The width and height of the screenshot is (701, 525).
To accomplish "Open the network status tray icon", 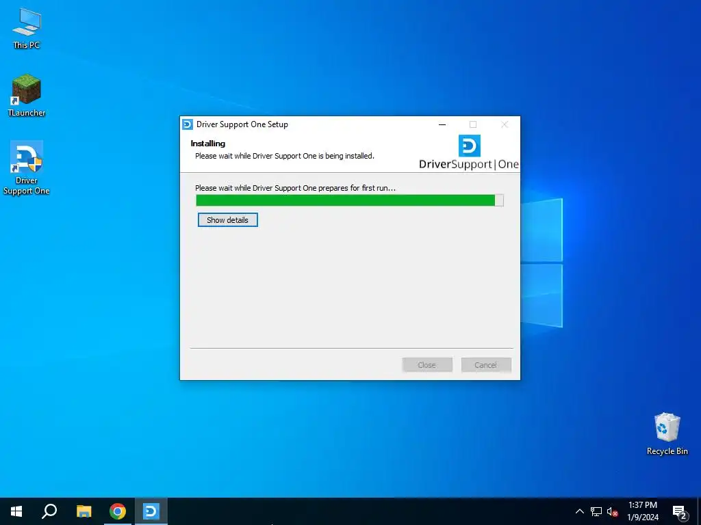I will click(x=596, y=511).
